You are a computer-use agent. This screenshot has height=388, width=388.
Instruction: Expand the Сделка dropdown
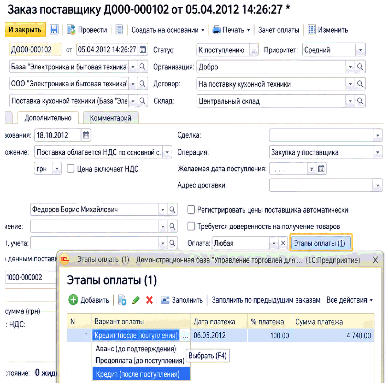[x=377, y=135]
